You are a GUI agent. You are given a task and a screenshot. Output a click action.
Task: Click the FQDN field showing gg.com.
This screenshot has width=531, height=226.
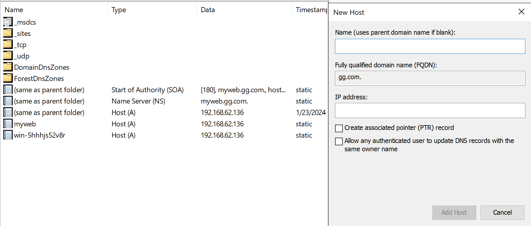430,78
